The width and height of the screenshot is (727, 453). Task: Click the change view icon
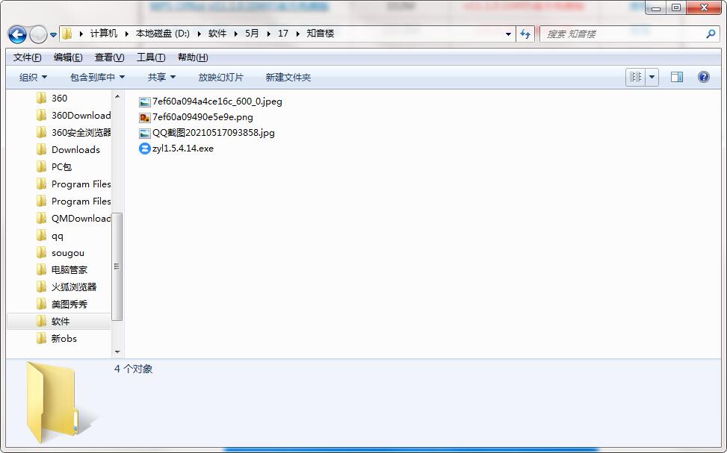[635, 77]
